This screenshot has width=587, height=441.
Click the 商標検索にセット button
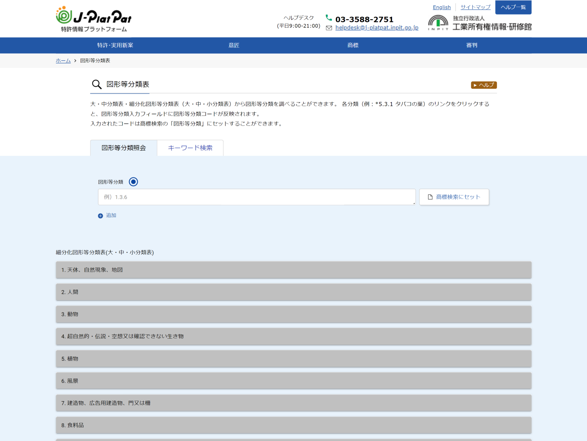454,197
